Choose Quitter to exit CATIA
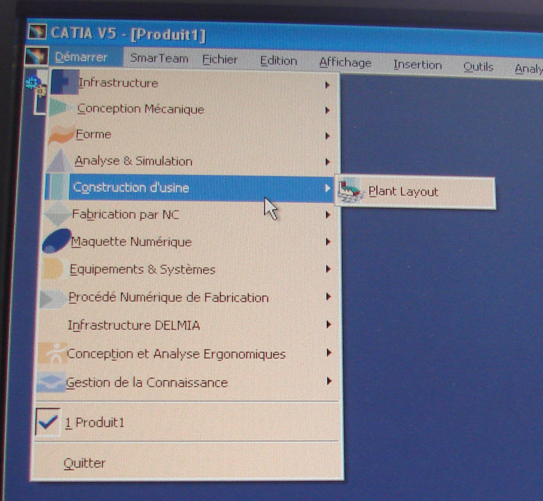This screenshot has height=501, width=543. click(85, 463)
